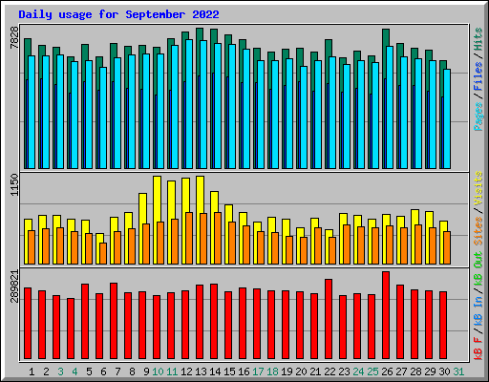Click day label 15 on the x-axis
This screenshot has width=489, height=382.
click(229, 371)
